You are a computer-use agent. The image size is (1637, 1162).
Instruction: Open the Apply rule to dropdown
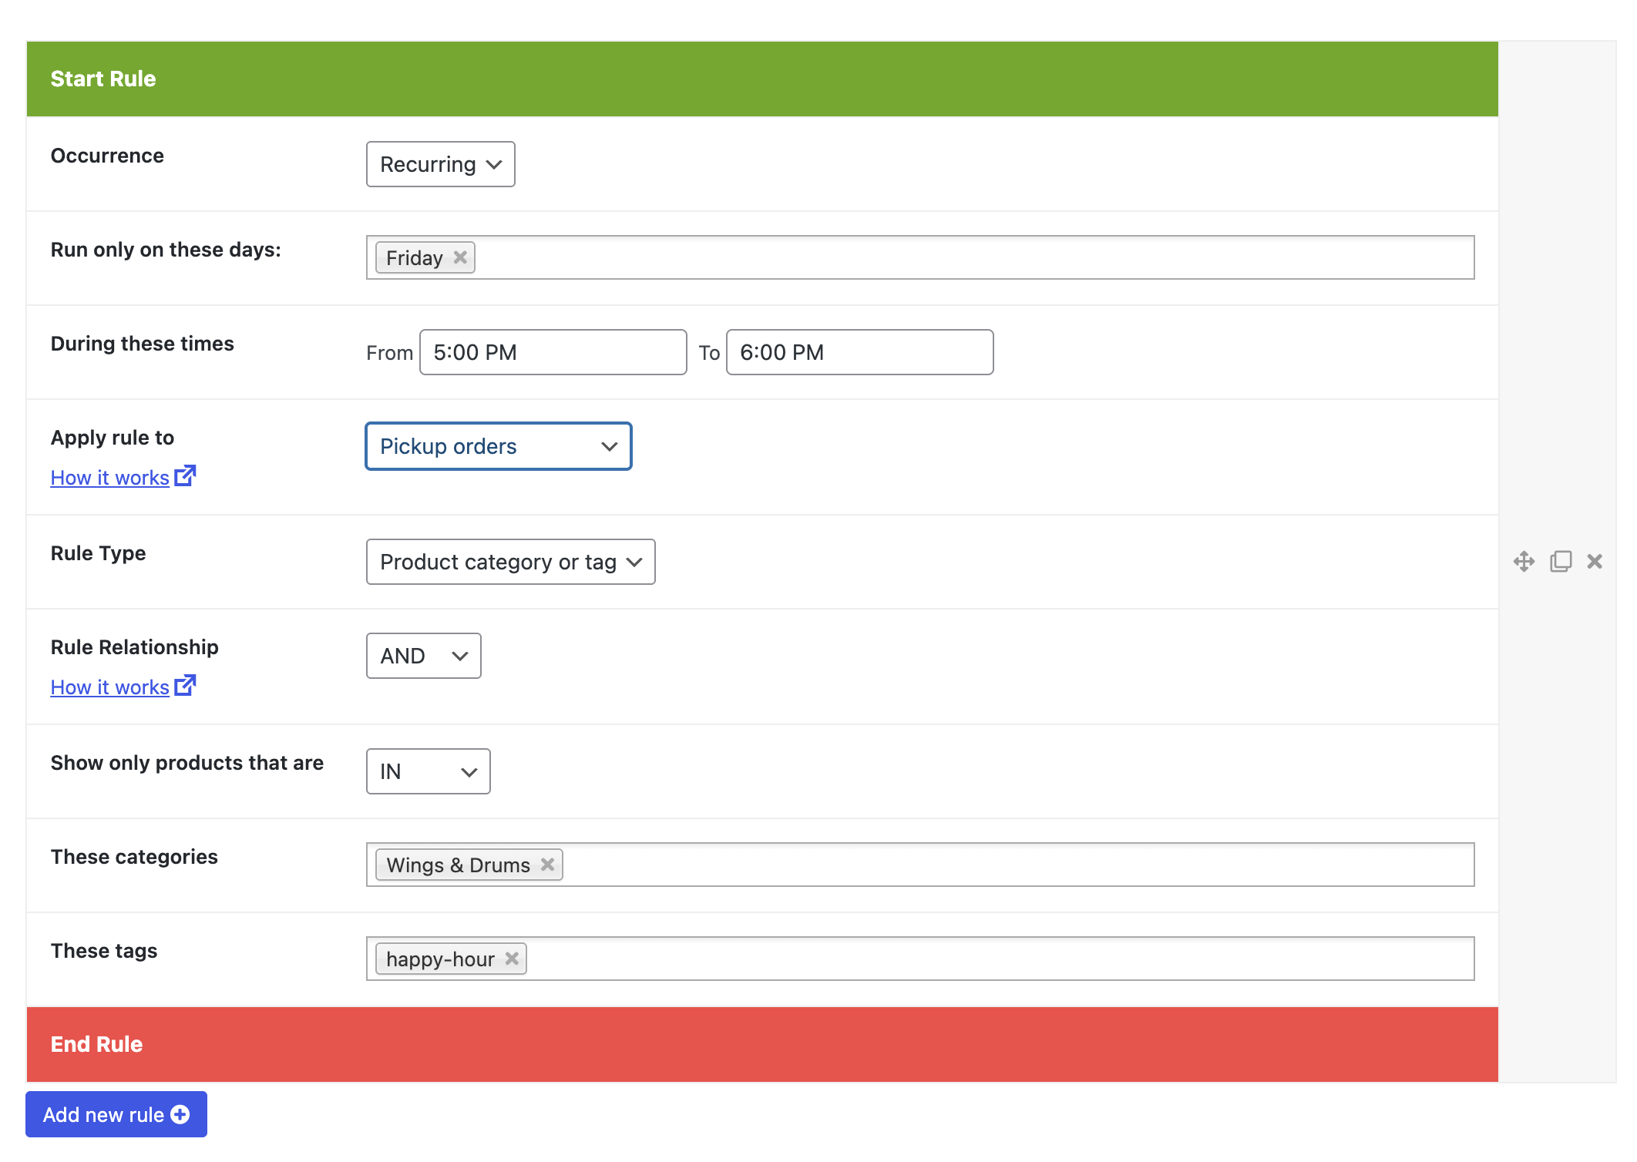[x=498, y=446]
